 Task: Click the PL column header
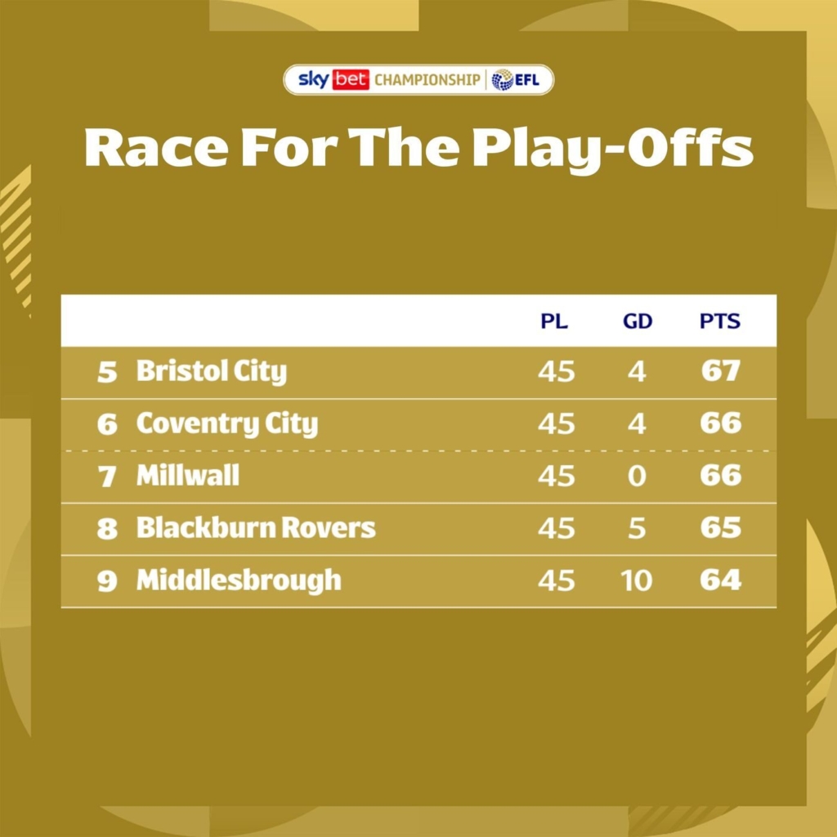click(x=554, y=320)
